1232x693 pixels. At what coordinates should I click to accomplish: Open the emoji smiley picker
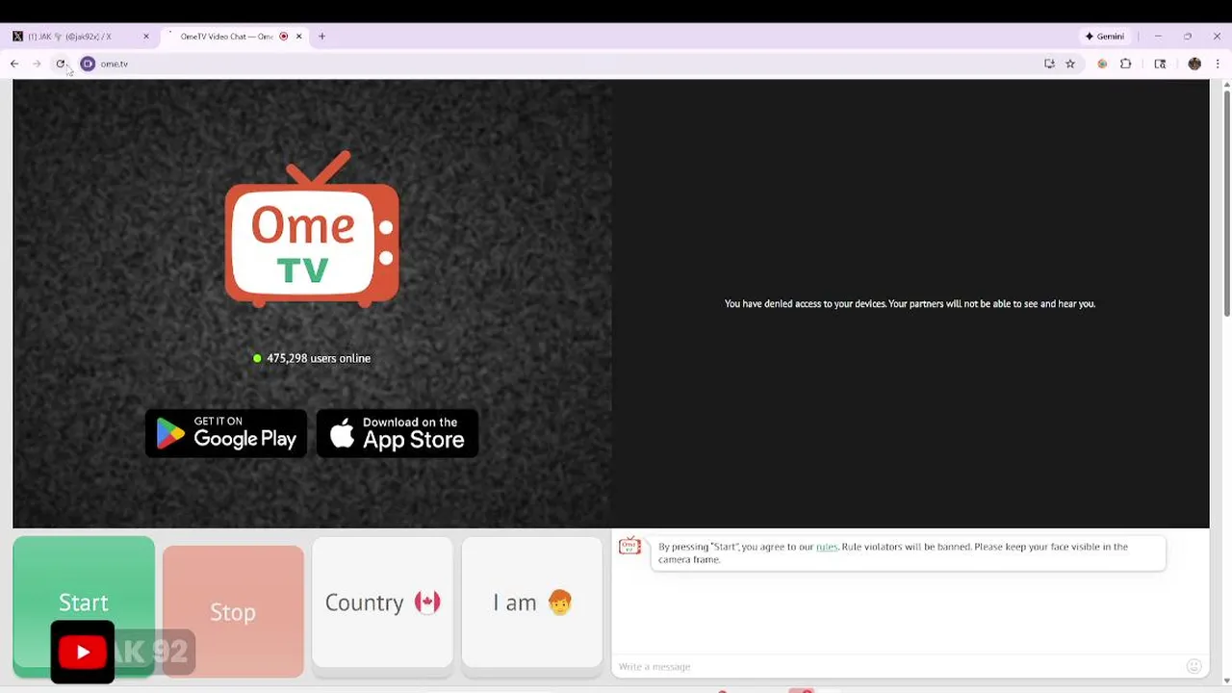1194,666
